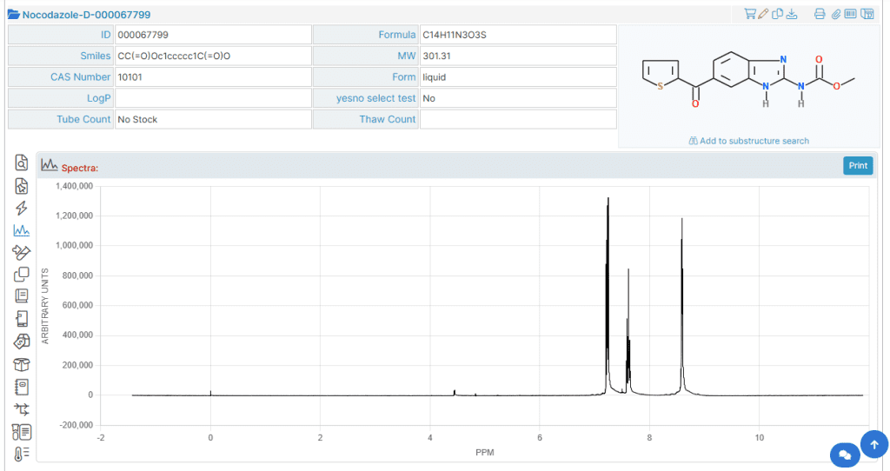This screenshot has width=890, height=471.
Task: Open attachments via paperclip icon
Action: coord(835,14)
